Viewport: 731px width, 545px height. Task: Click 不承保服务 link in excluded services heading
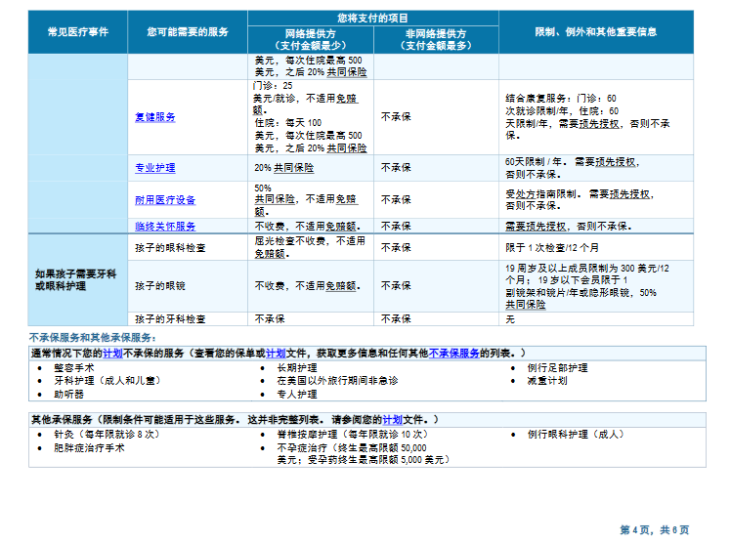click(x=454, y=353)
